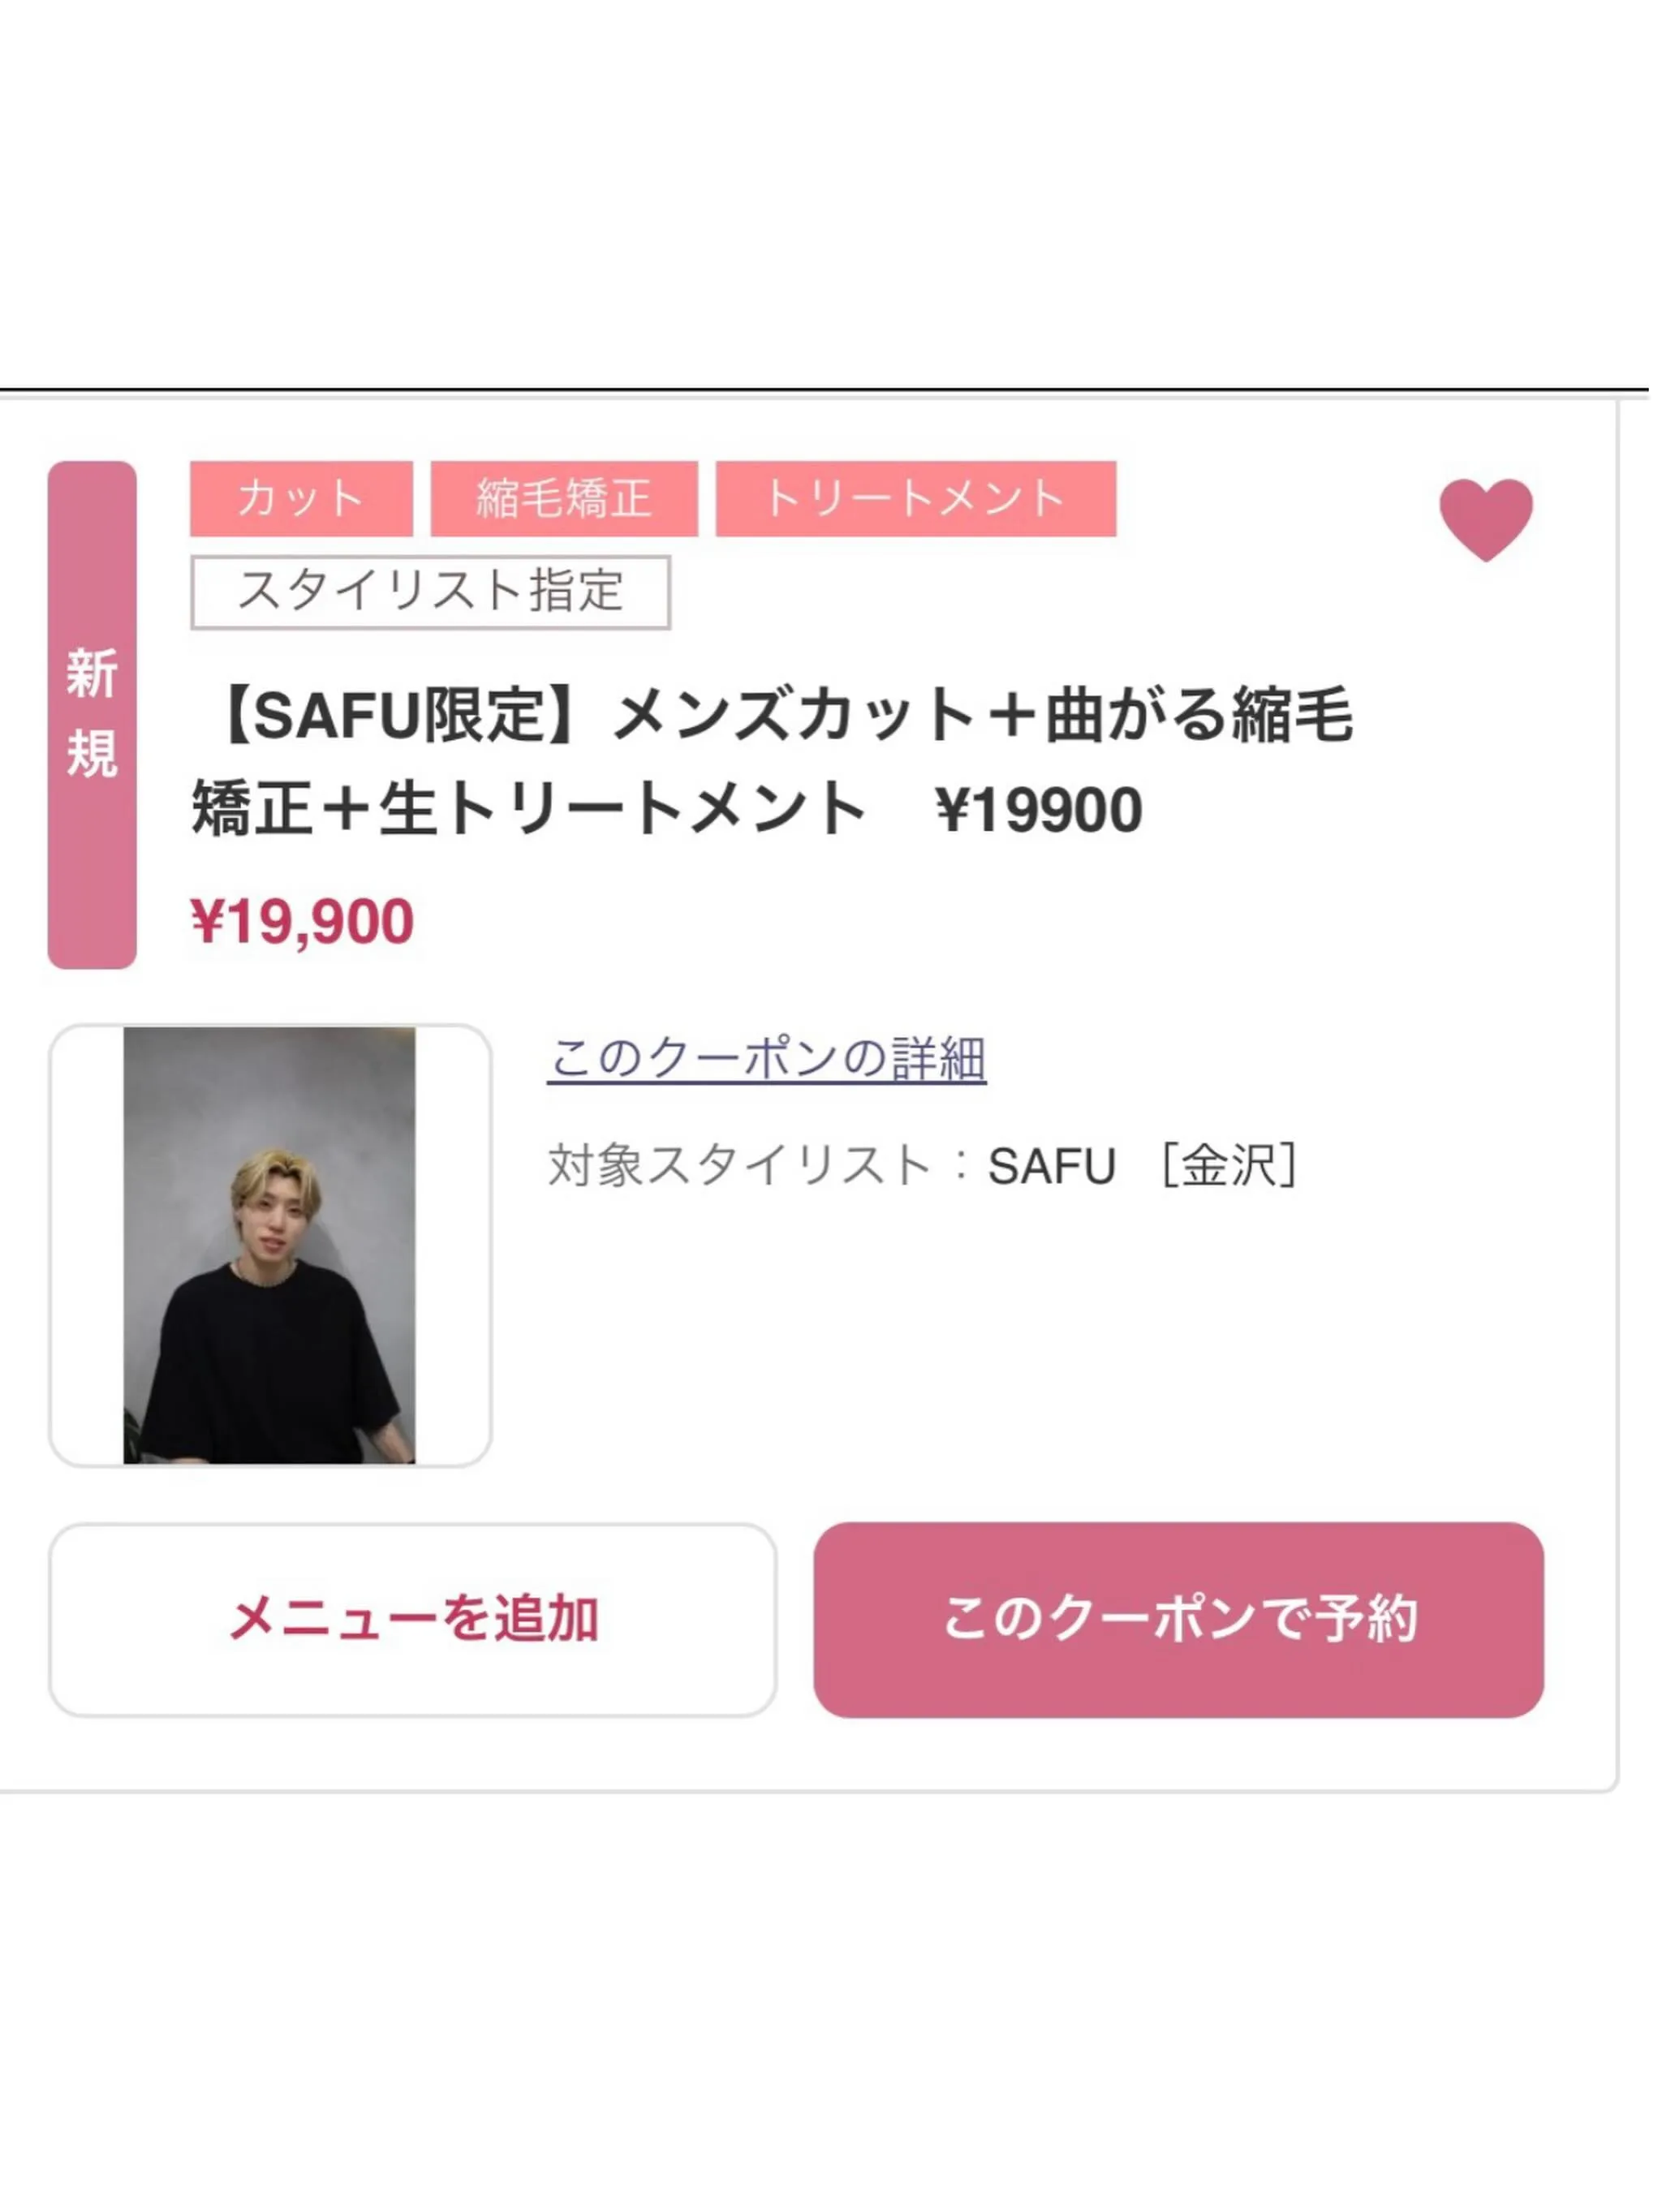
Task: Click the stylist name SAFU
Action: 1052,1166
